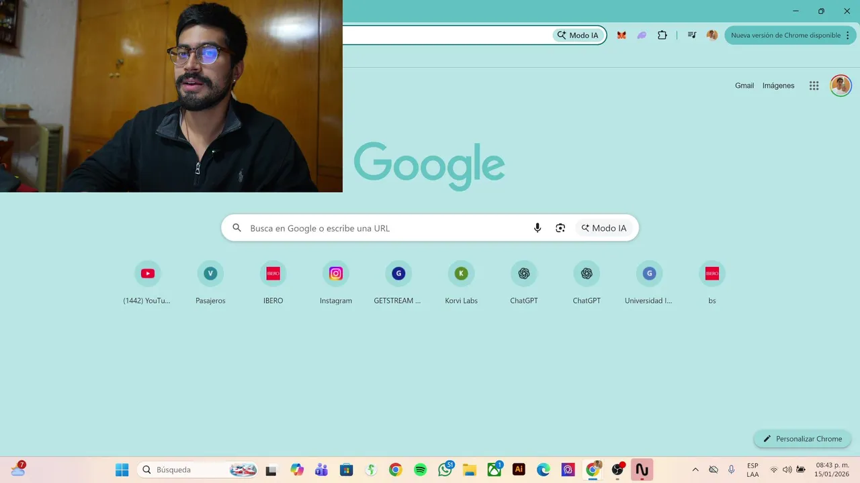
Task: Click Modo IA in the address bar
Action: click(579, 35)
